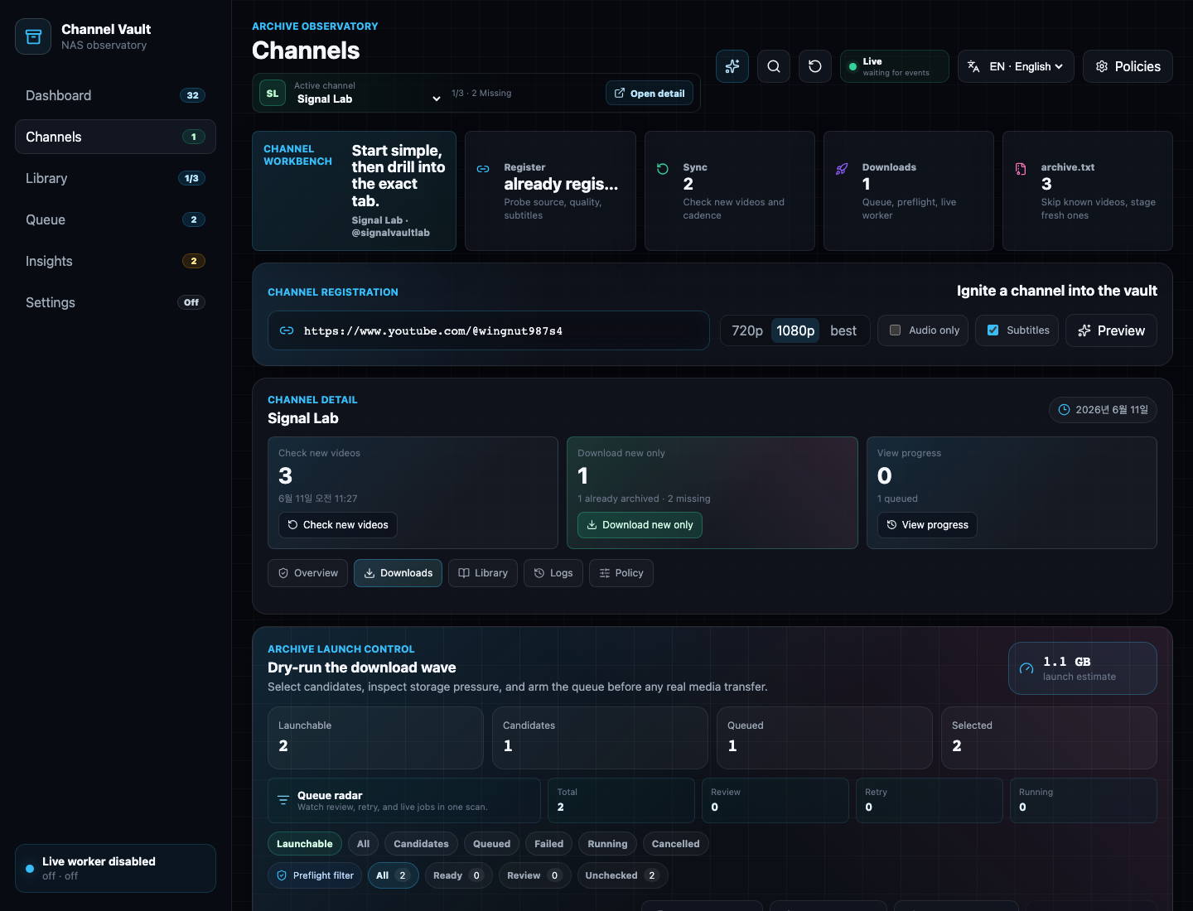Click the link icon in URL field

287,330
